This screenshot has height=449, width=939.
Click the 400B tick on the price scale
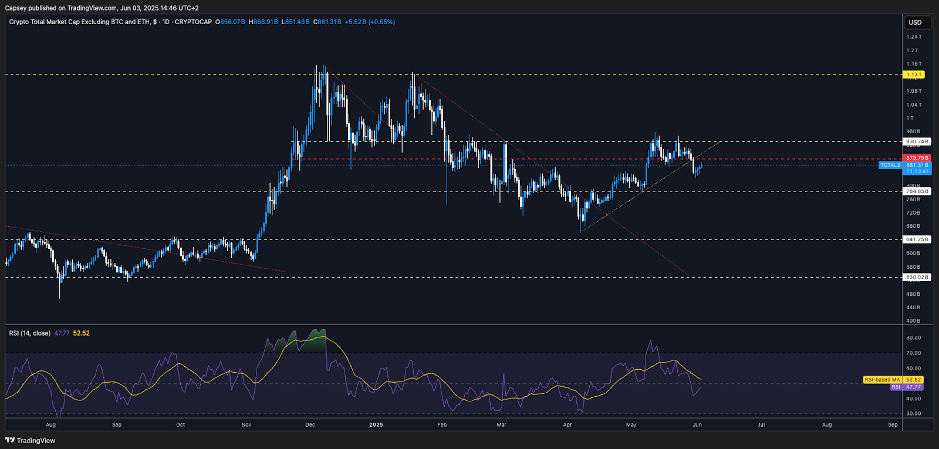click(913, 321)
